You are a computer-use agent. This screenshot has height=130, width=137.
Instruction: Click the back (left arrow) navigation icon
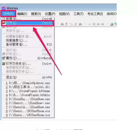click(x=98, y=24)
